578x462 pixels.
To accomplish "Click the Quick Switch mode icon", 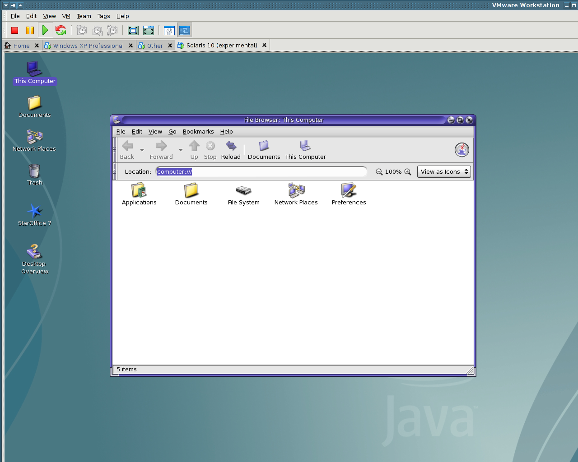I will (x=149, y=30).
